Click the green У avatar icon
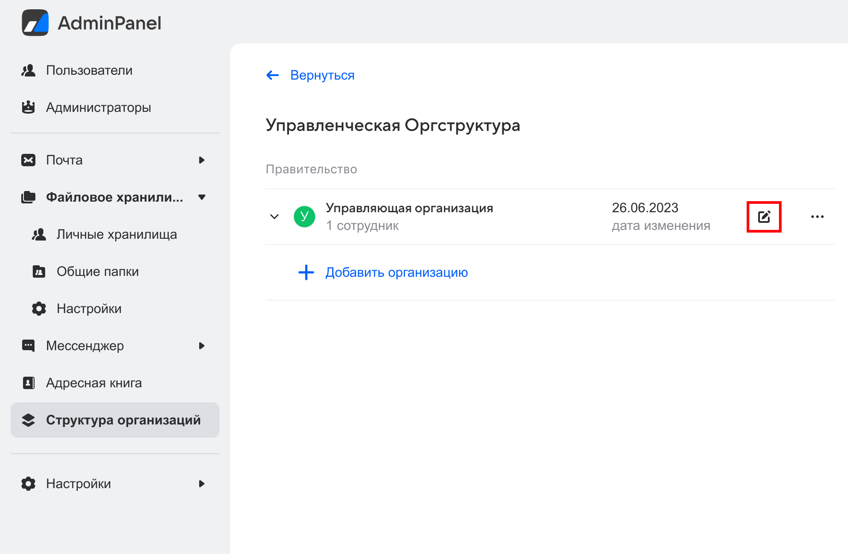The width and height of the screenshot is (848, 554). point(305,217)
